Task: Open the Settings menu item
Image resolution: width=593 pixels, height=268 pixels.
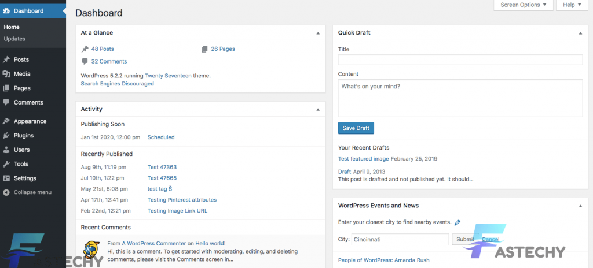Action: [25, 178]
